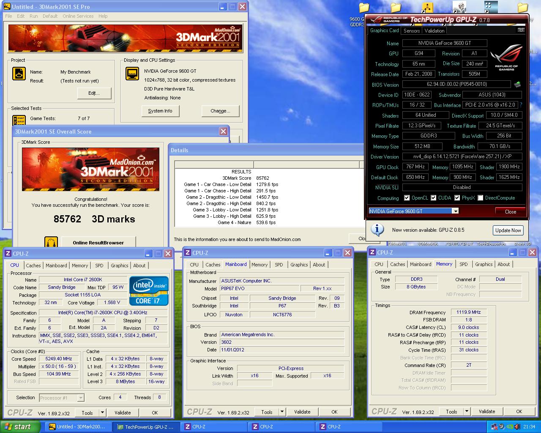The width and height of the screenshot is (541, 433).
Task: Switch to the Sensors tab in GPU-Z
Action: tap(412, 31)
